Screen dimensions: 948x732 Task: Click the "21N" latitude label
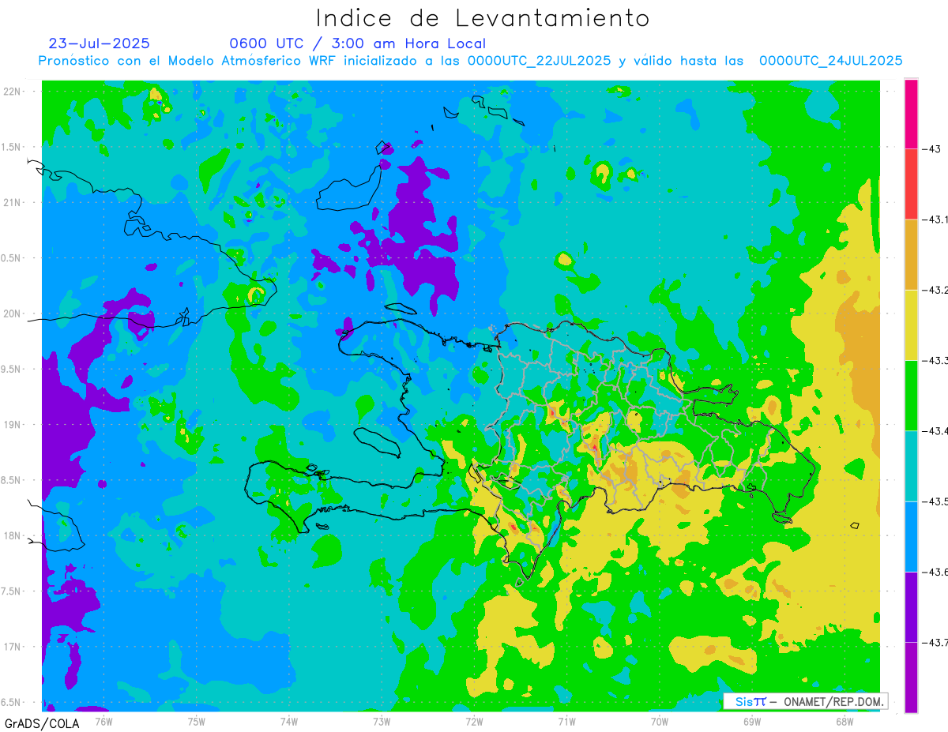(13, 202)
